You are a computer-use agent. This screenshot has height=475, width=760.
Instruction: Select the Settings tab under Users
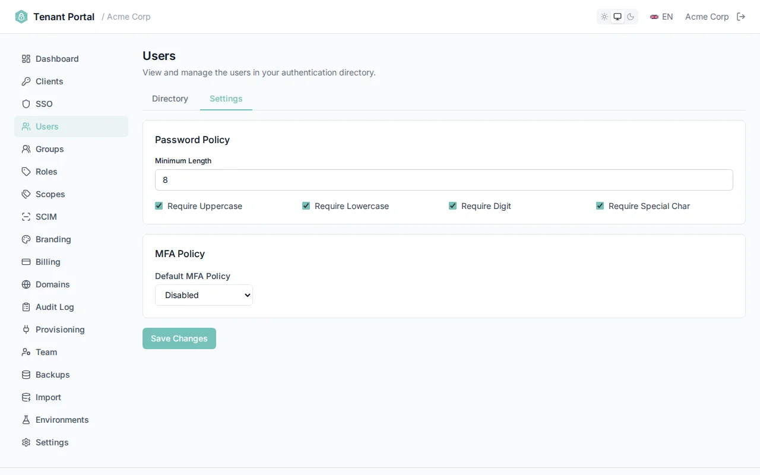226,99
